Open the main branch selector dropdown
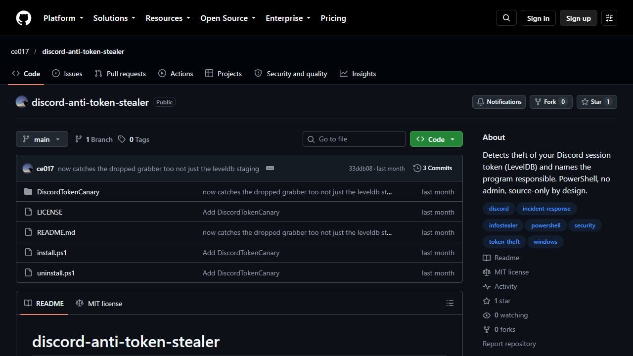 coord(42,139)
